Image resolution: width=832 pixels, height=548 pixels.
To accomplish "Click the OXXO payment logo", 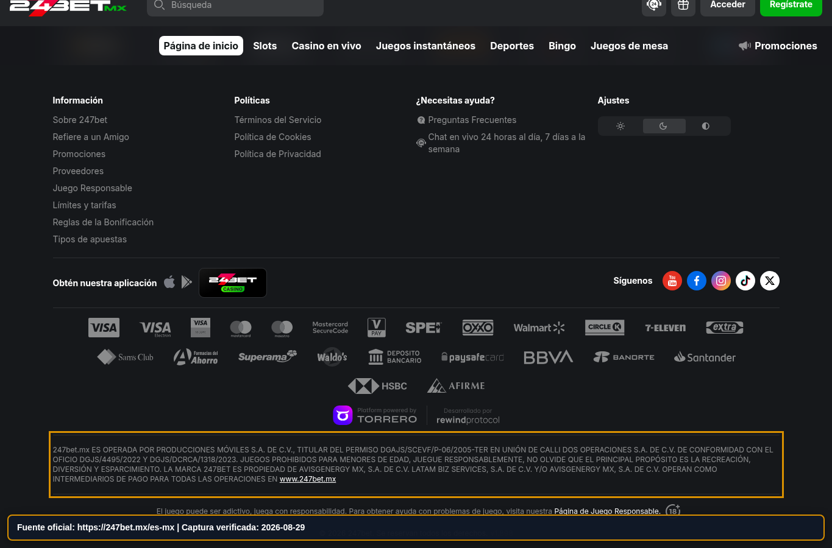I will (x=478, y=328).
